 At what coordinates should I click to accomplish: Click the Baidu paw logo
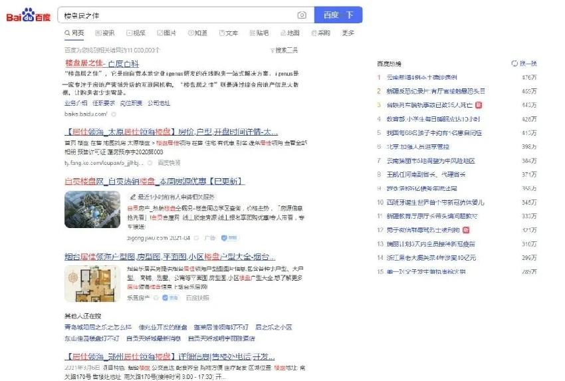[x=28, y=15]
